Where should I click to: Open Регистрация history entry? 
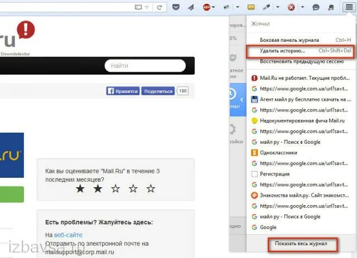[x=301, y=174]
